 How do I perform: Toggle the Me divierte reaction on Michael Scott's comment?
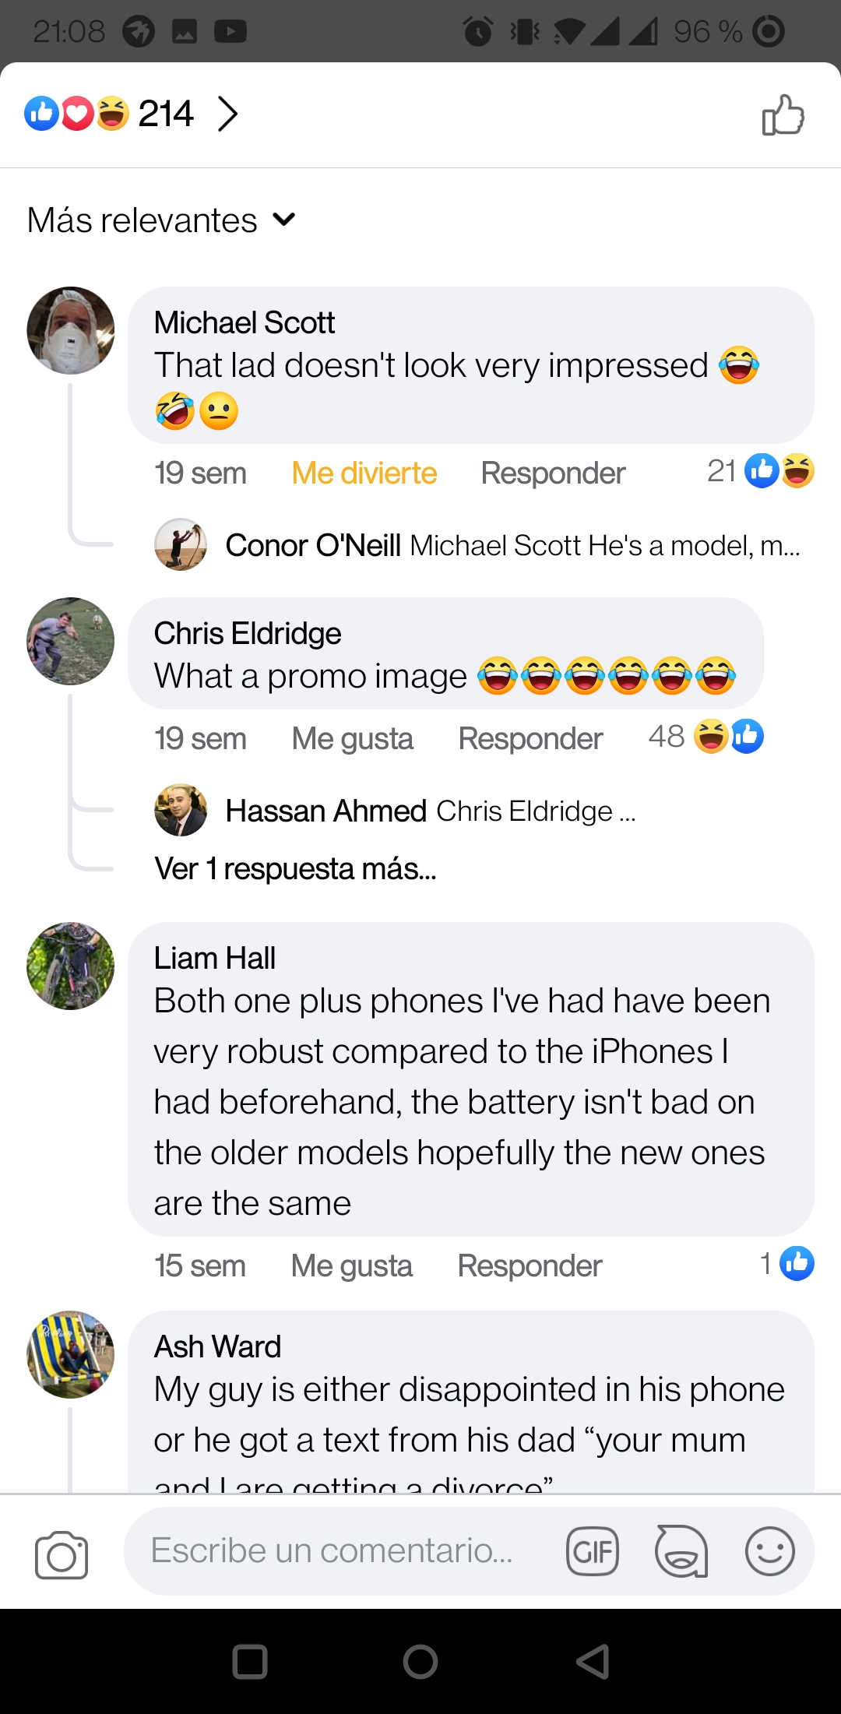tap(364, 473)
